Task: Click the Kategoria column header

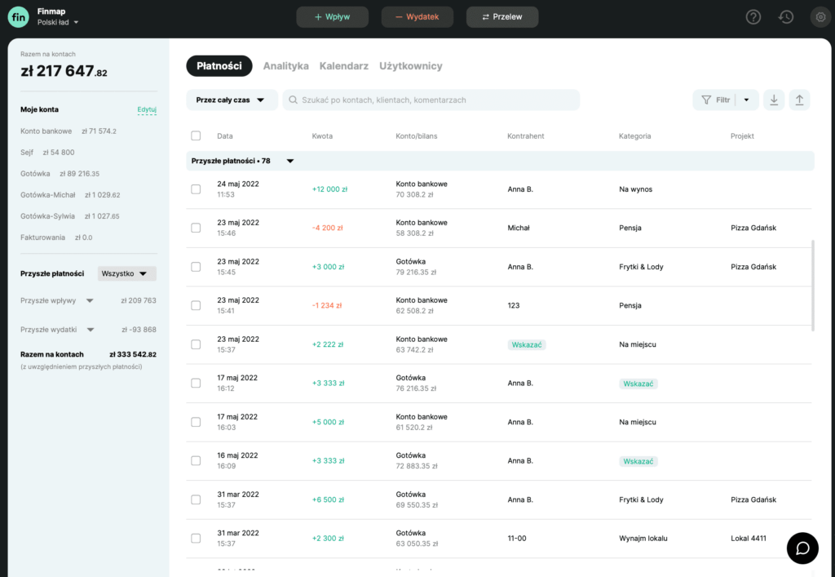Action: 634,135
